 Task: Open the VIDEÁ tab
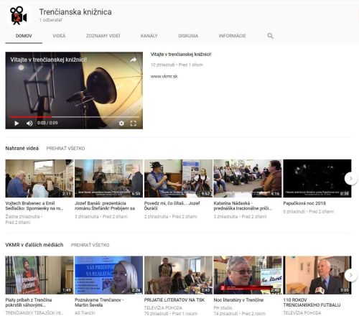pyautogui.click(x=59, y=36)
